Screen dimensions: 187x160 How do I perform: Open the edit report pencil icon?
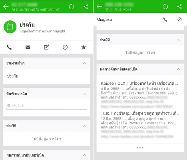(46, 47)
